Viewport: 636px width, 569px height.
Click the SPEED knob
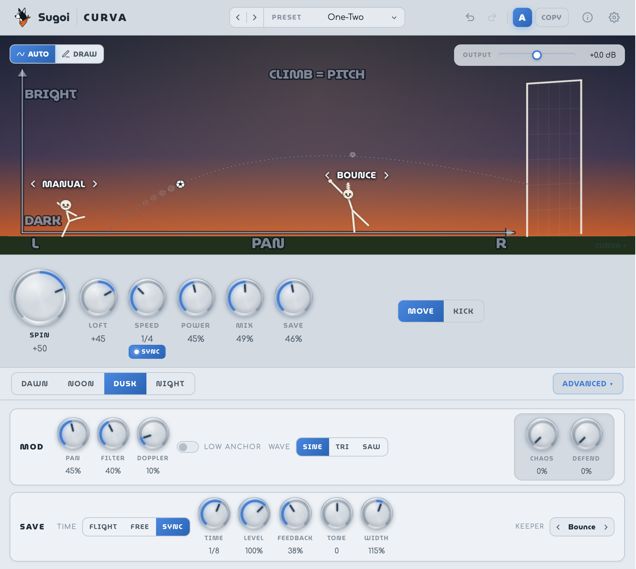click(x=147, y=298)
